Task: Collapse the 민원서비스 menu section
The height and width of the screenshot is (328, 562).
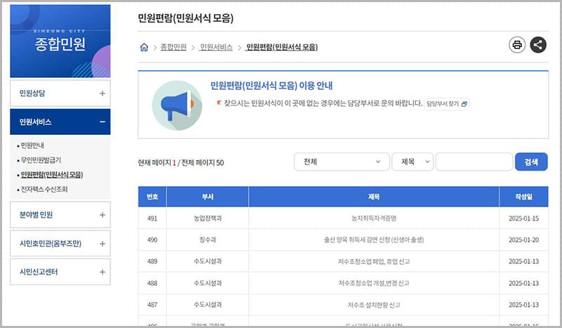Action: 103,122
